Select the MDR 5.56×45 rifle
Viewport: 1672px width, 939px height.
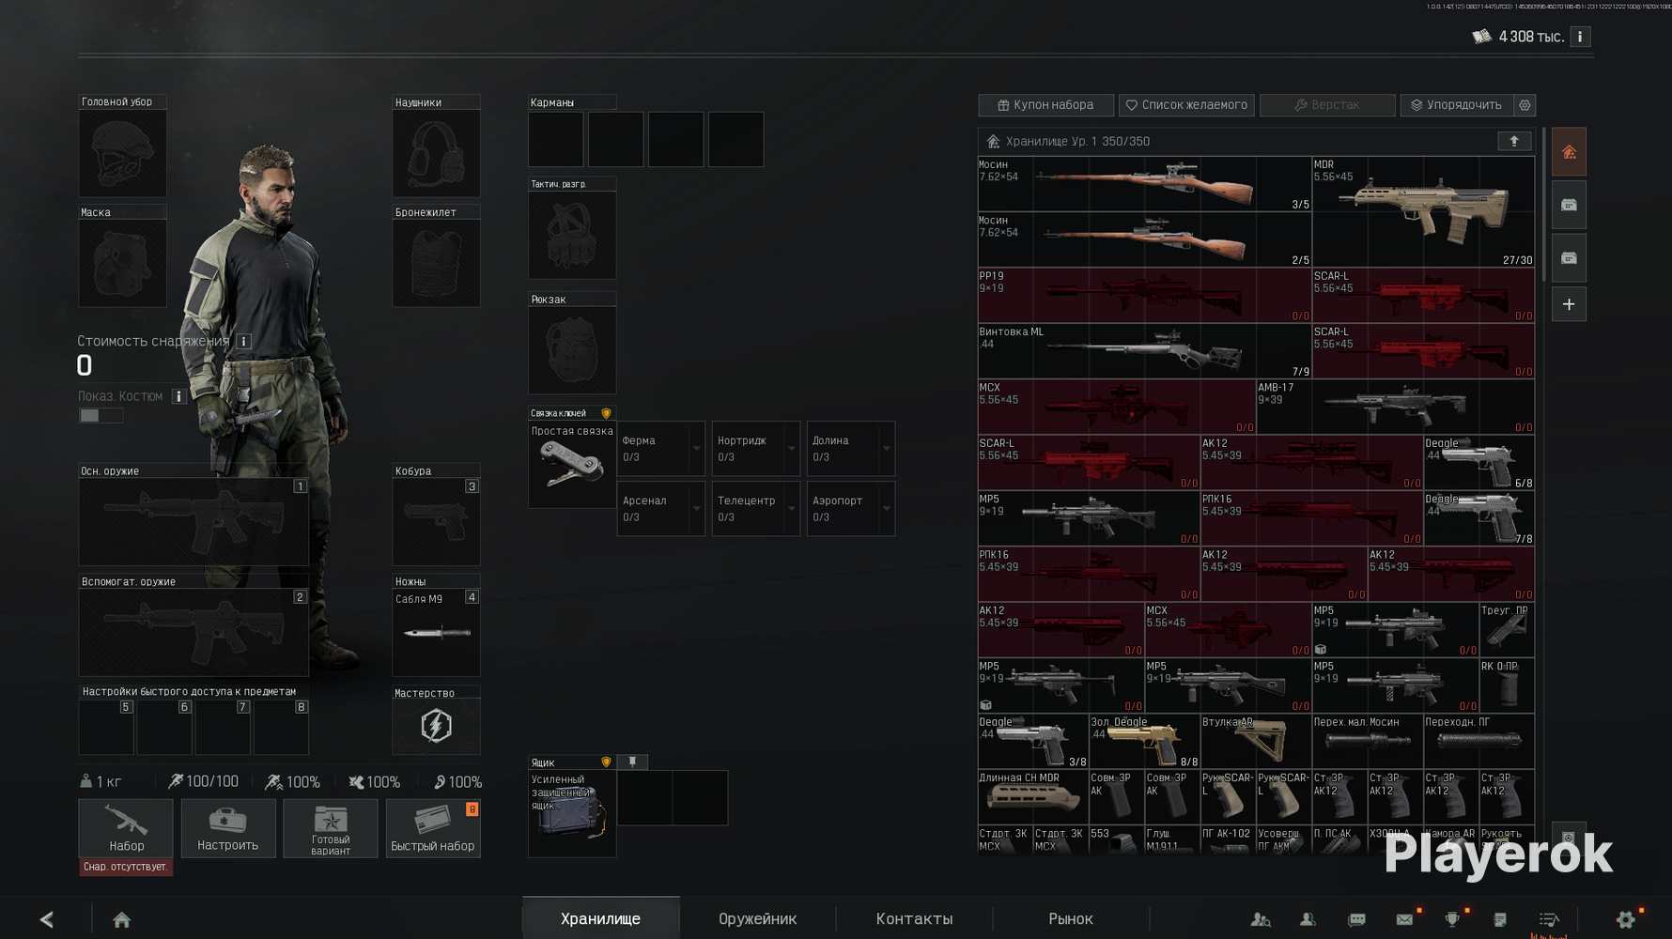point(1423,212)
